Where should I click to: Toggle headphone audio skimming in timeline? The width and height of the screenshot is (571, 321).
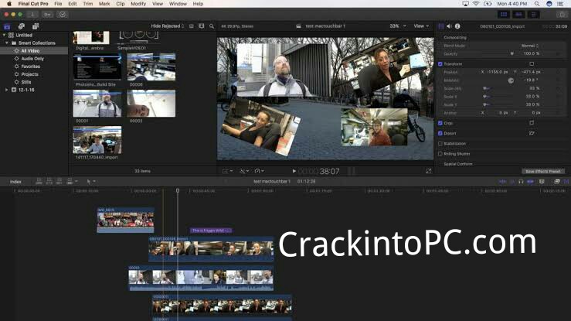click(521, 182)
